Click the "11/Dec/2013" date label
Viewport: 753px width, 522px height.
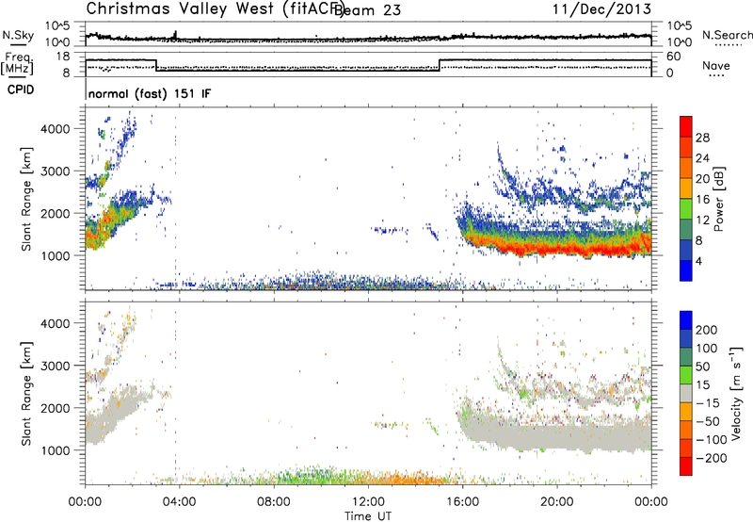pos(601,9)
